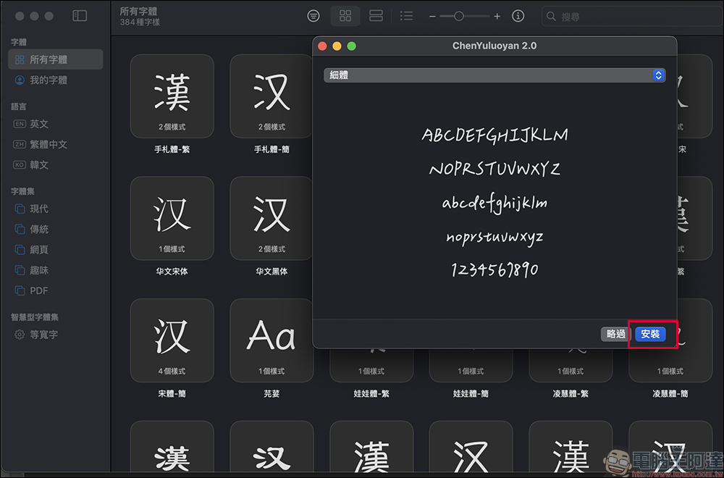The height and width of the screenshot is (478, 724).
Task: Click the 所有字體 window title text
Action: [x=138, y=11]
